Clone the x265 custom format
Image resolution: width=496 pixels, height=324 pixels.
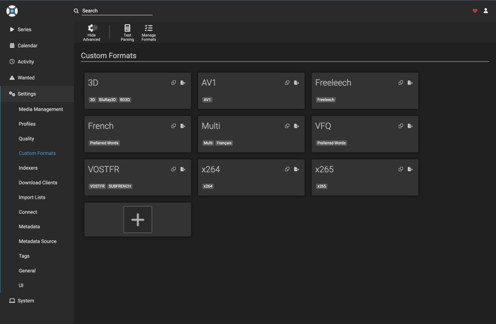[401, 169]
